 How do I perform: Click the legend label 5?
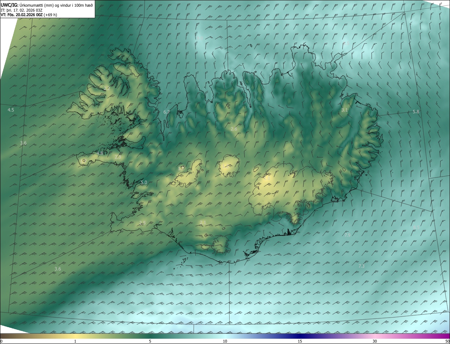[x=150, y=342]
